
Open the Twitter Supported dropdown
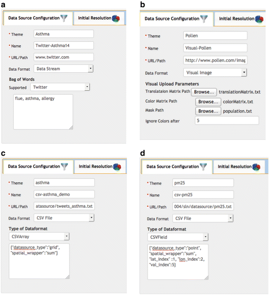60,87
